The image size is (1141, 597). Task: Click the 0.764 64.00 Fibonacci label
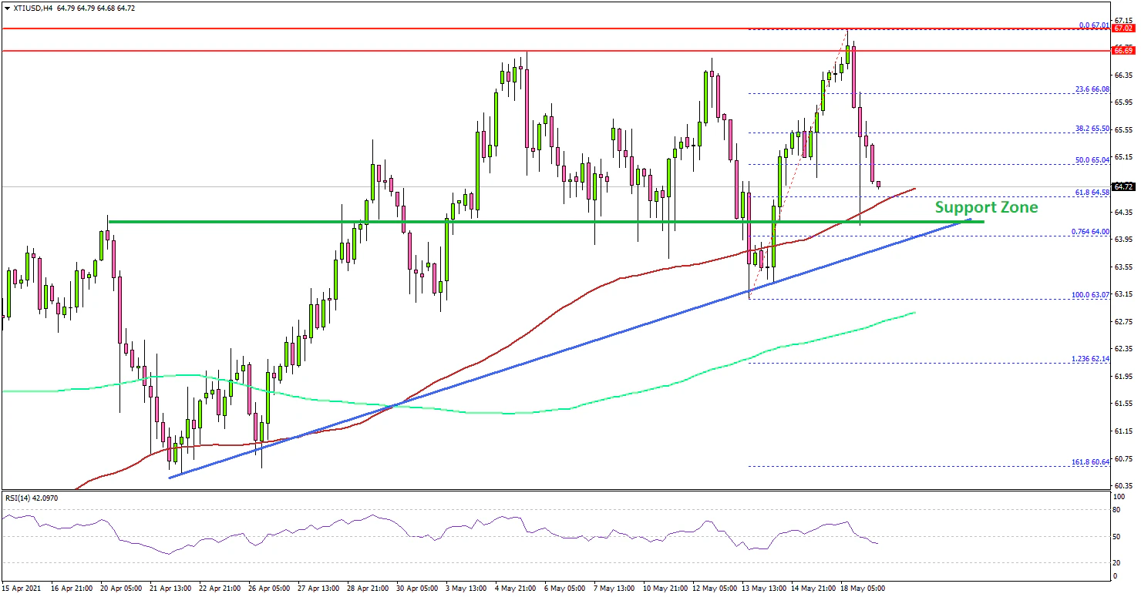[1089, 232]
